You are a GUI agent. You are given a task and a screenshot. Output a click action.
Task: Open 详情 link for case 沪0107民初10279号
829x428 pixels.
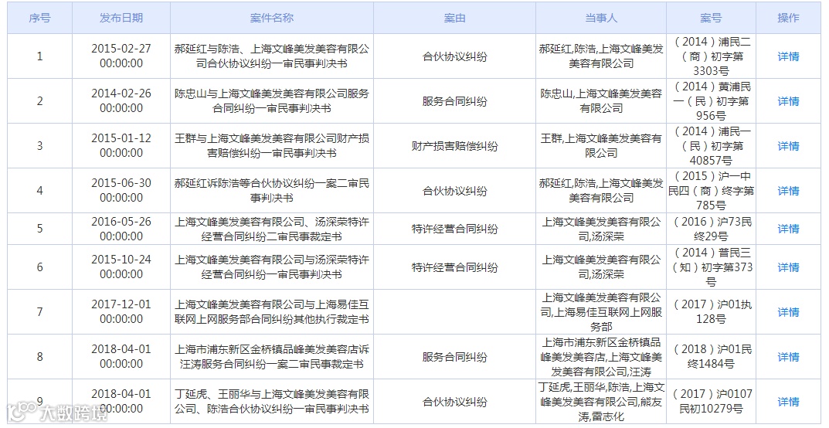click(788, 402)
